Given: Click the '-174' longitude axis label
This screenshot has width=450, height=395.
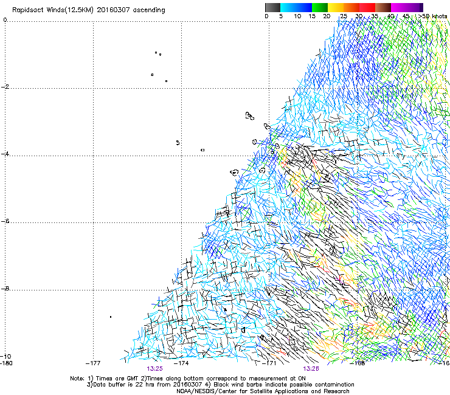Looking at the screenshot, I should click(181, 363).
